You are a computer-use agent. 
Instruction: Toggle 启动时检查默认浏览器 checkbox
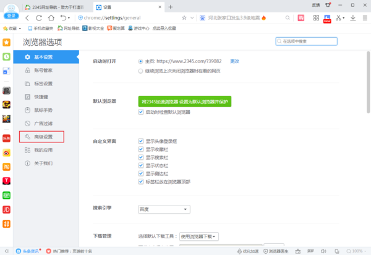[x=141, y=112]
